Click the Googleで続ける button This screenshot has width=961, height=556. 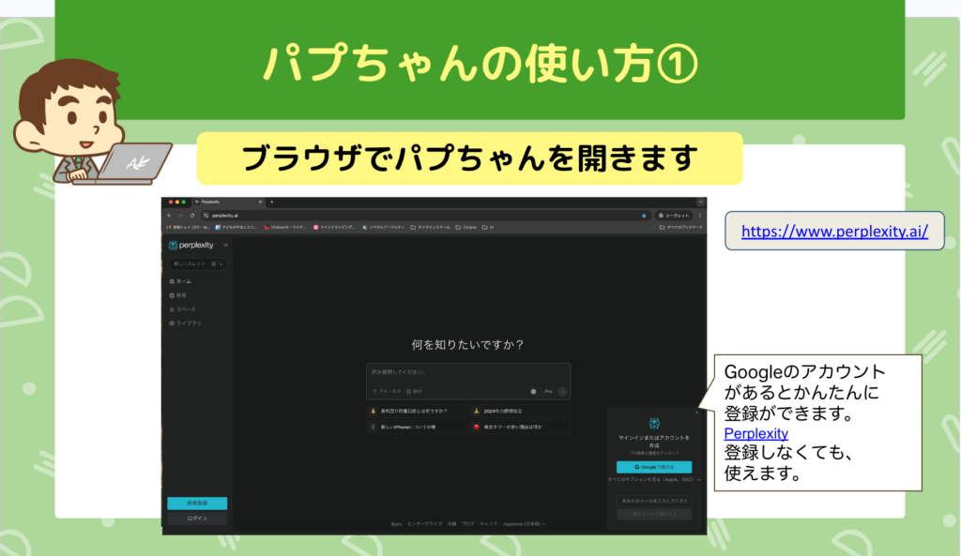point(654,467)
